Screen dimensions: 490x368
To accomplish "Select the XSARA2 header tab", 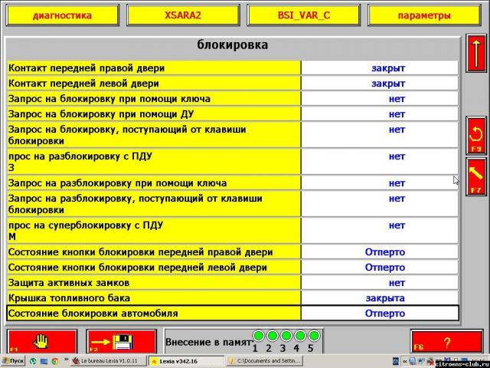I will [x=183, y=15].
